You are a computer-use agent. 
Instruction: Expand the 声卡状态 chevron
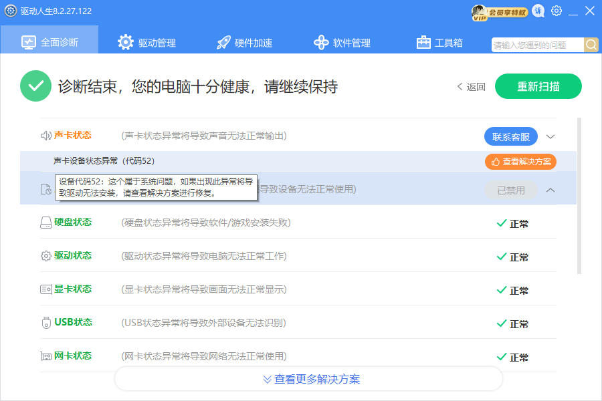pyautogui.click(x=550, y=136)
